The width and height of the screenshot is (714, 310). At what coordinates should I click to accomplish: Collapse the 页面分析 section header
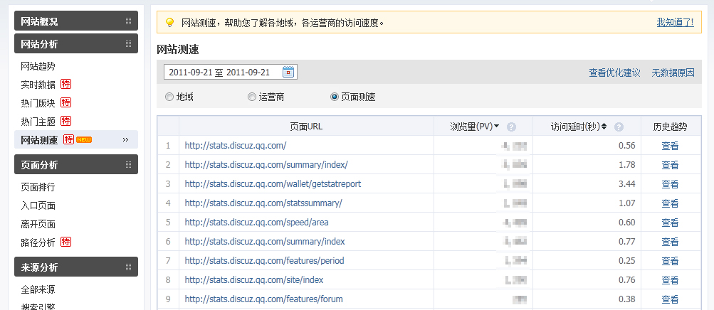(76, 164)
